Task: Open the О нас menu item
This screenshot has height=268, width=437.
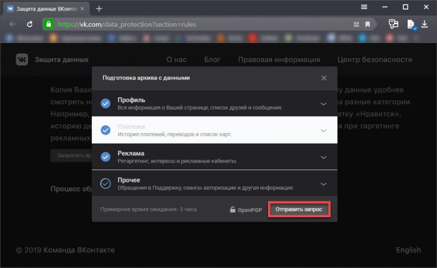Action: point(176,59)
